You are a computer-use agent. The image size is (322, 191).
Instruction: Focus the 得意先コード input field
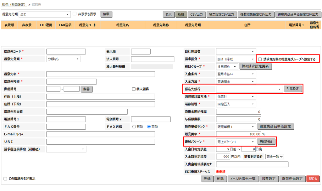(66, 52)
